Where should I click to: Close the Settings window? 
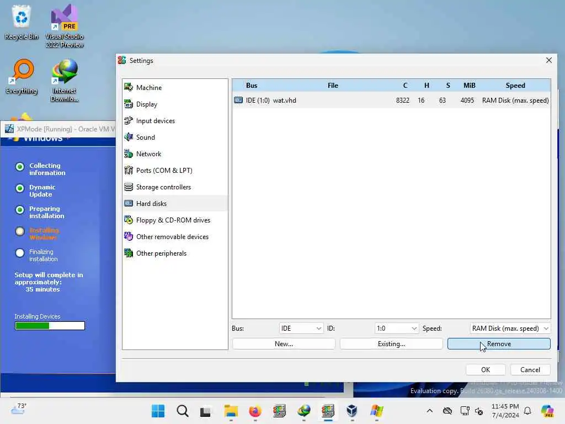pos(549,60)
